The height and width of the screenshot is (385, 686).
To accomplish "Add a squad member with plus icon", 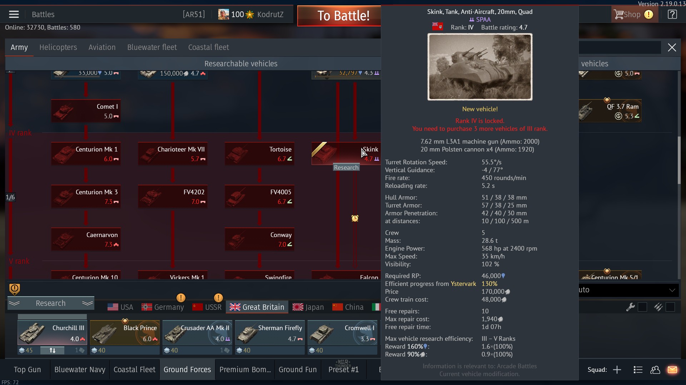I will (x=617, y=370).
